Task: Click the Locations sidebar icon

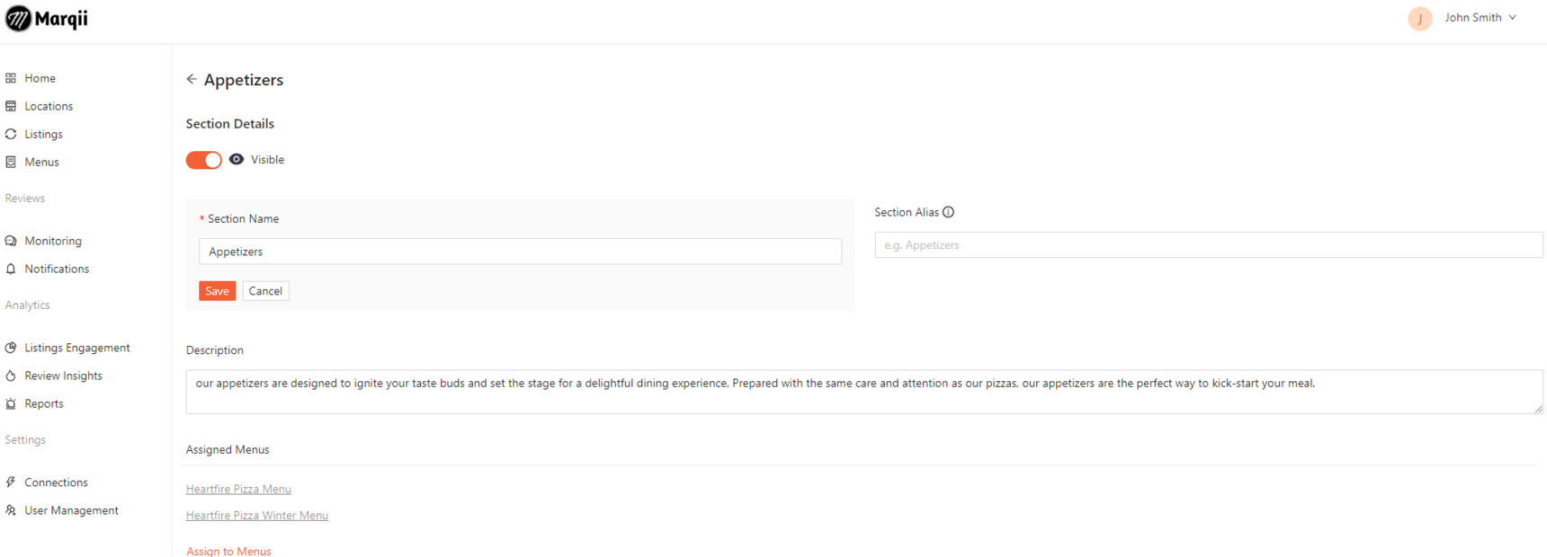Action: pyautogui.click(x=11, y=106)
